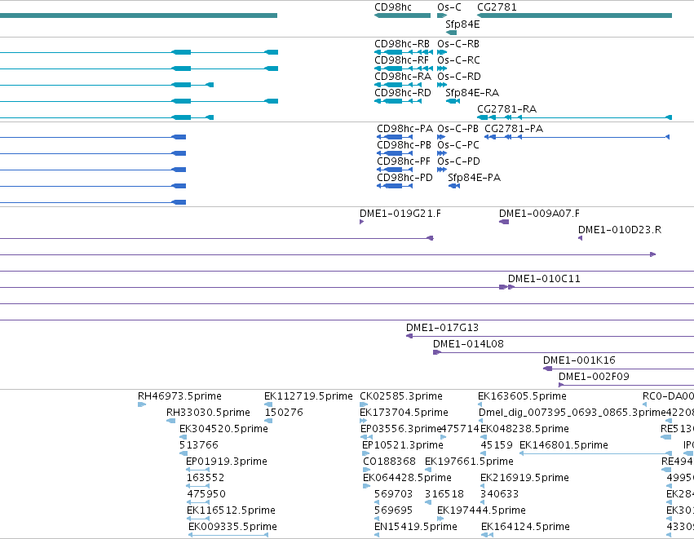This screenshot has height=539, width=694.
Task: Open EST EP10521.3prime
Action: point(403,445)
